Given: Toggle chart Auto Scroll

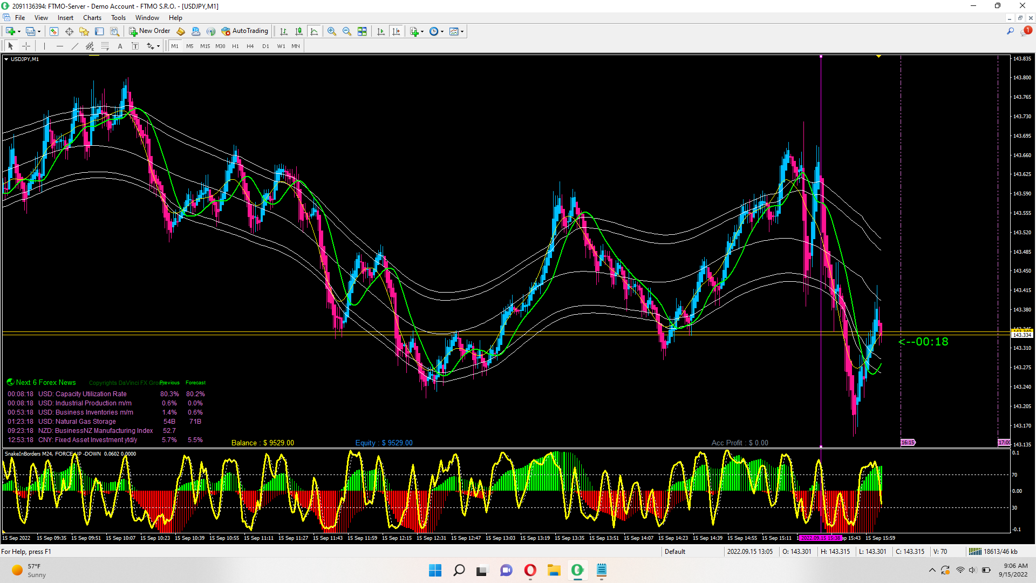Looking at the screenshot, I should (381, 31).
